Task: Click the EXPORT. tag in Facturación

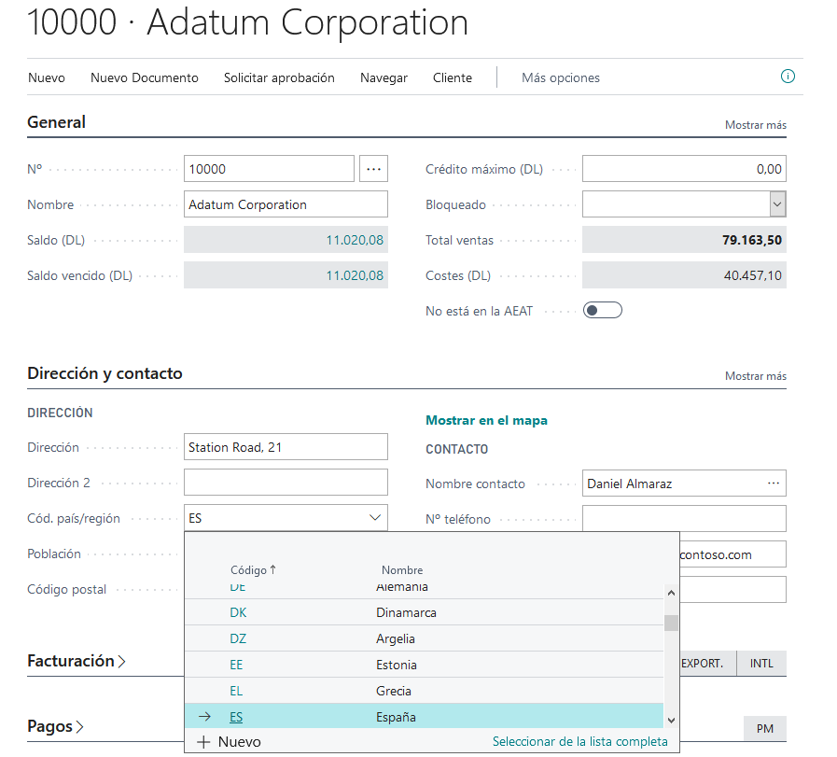Action: [708, 664]
